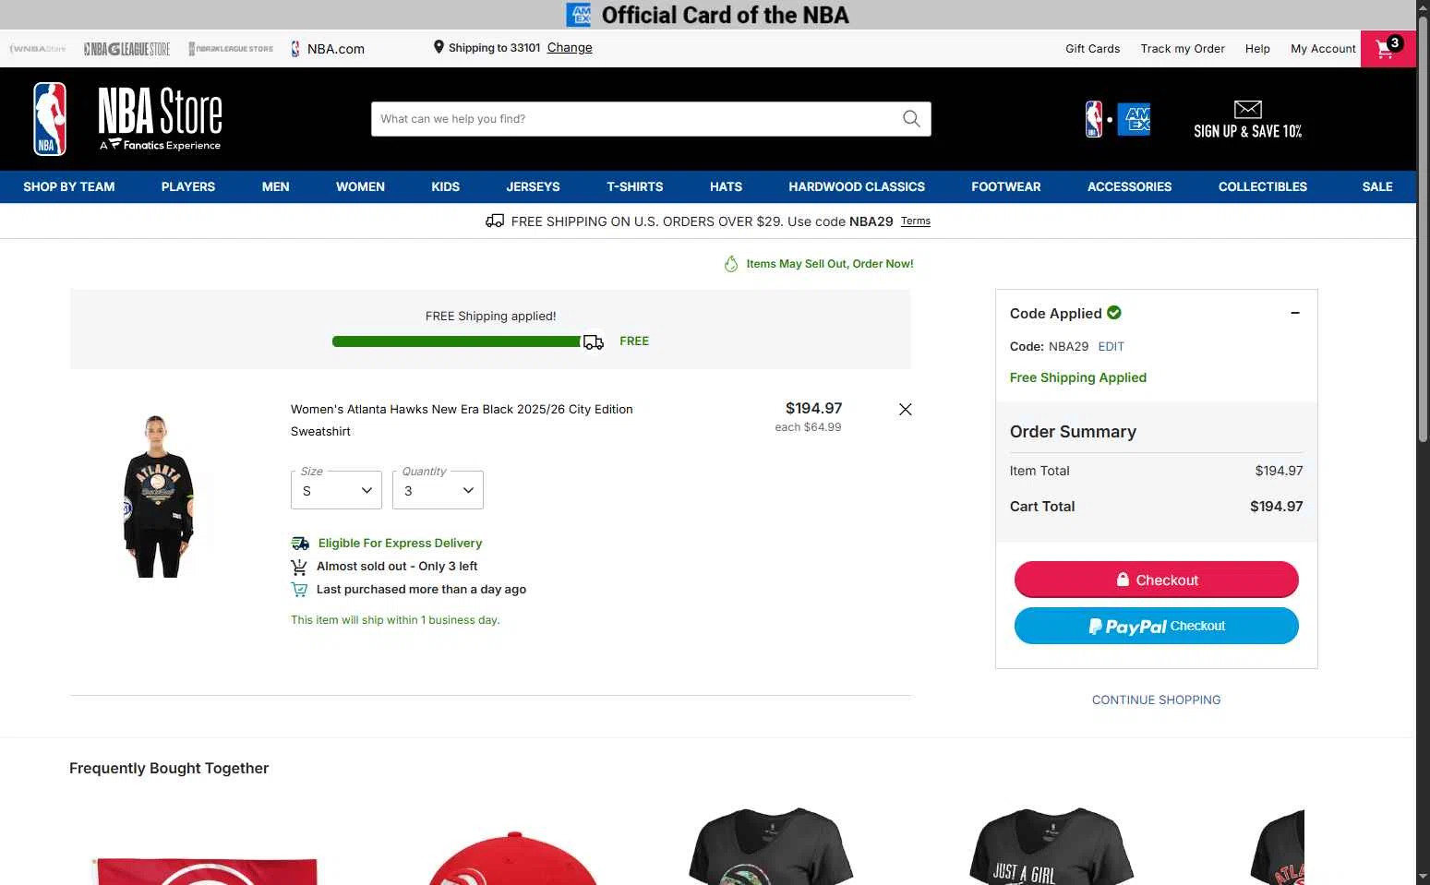Open the Size dropdown

[x=336, y=490]
